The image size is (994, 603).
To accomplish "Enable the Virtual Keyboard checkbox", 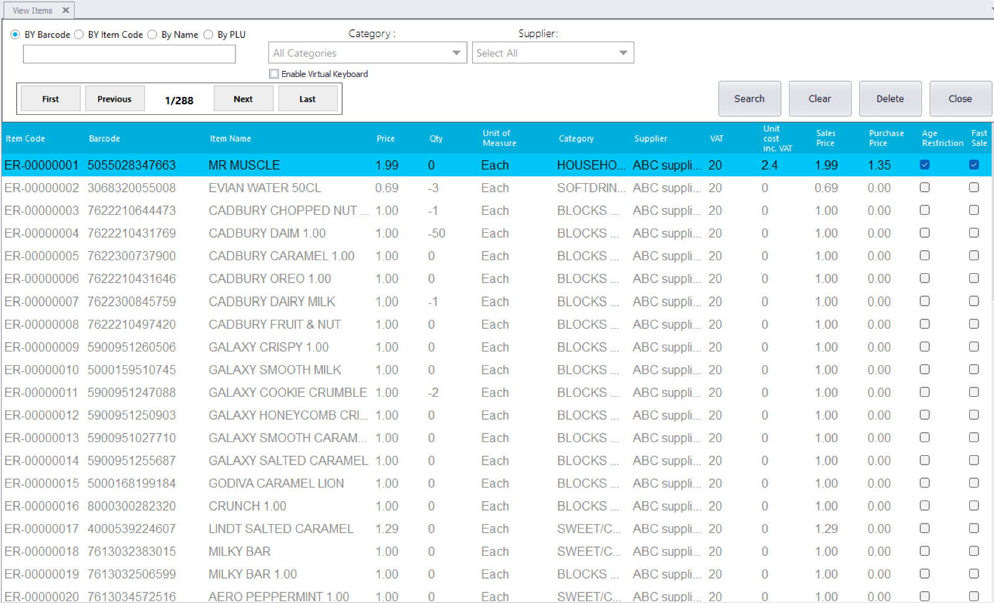I will click(x=274, y=74).
